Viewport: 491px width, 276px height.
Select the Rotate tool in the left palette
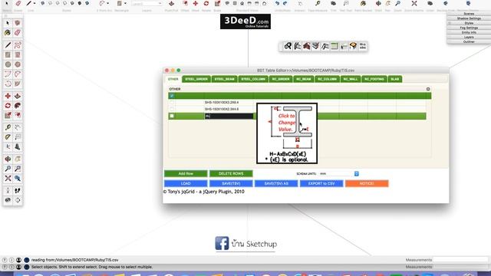pos(8,106)
